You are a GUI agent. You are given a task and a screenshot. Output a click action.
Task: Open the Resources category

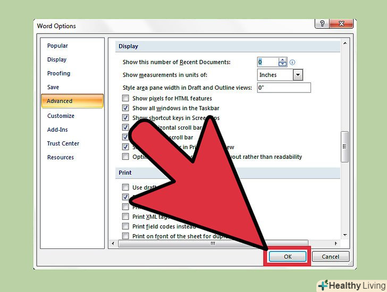pos(61,157)
